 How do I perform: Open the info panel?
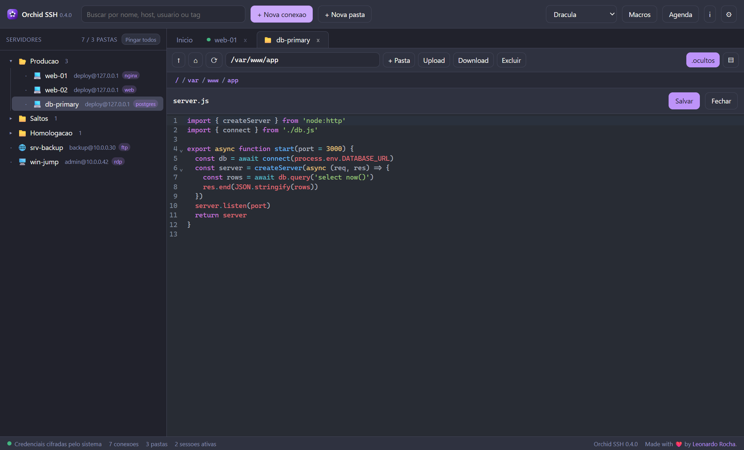tap(710, 14)
